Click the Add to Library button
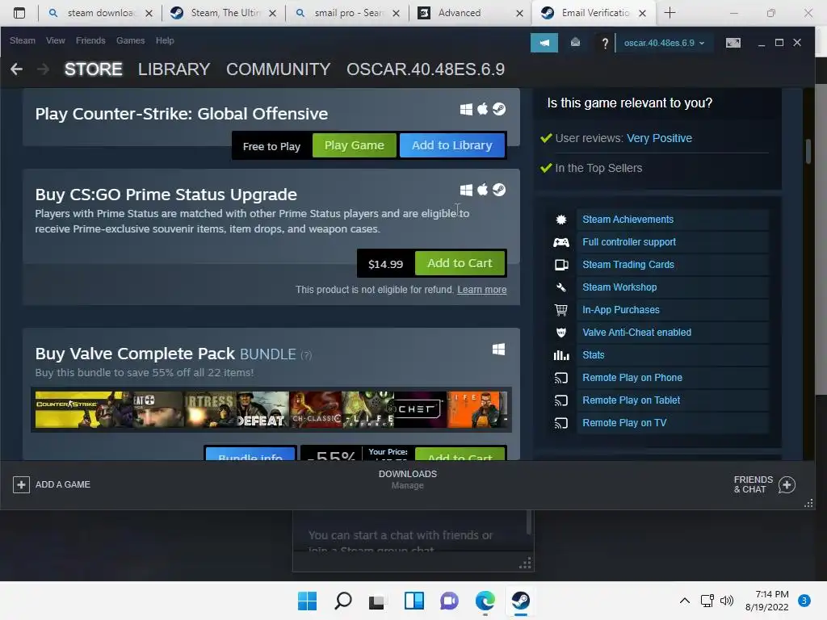The height and width of the screenshot is (620, 827). [452, 145]
